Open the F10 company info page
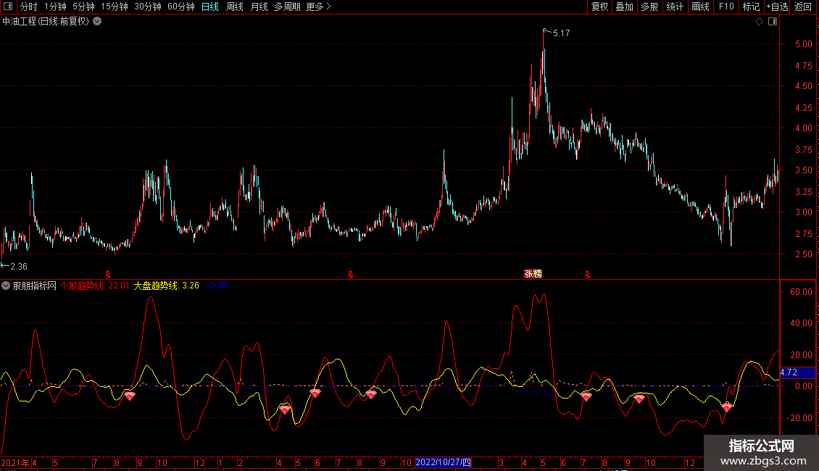This screenshot has height=471, width=819. pyautogui.click(x=726, y=7)
